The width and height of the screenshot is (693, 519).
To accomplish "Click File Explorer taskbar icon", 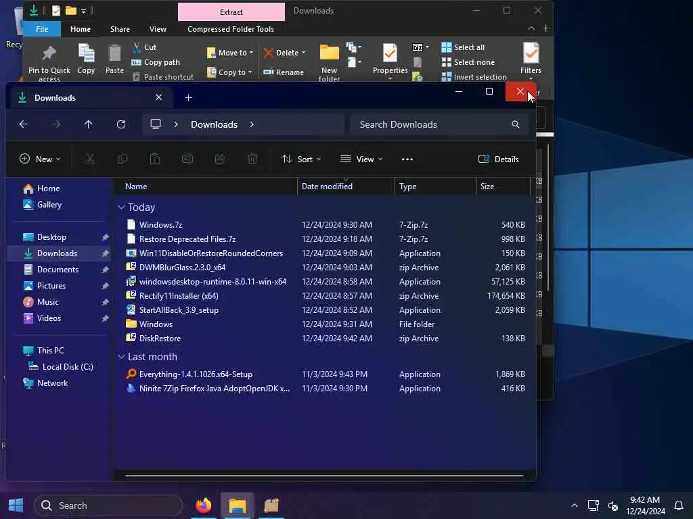I will click(x=238, y=505).
